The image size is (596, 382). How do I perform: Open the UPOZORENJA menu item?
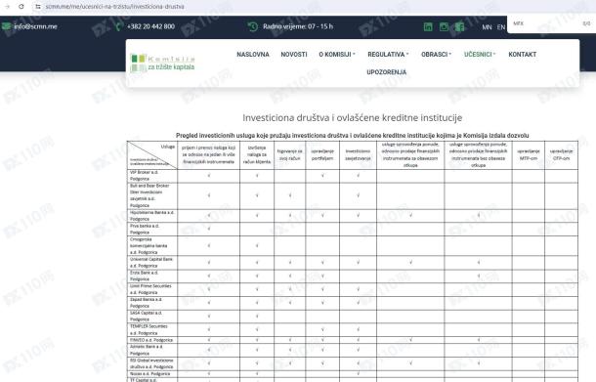387,72
